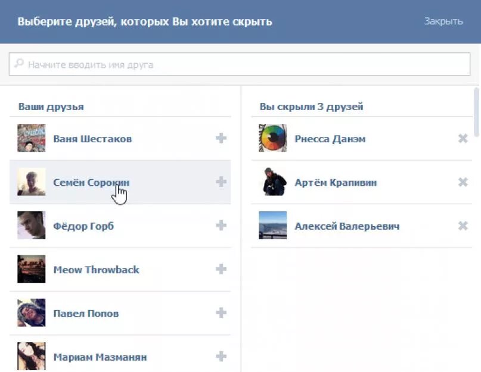The height and width of the screenshot is (372, 481).
Task: Click plus icon next to Фёдор Горб
Action: tap(221, 226)
